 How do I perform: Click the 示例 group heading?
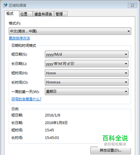click(15, 109)
